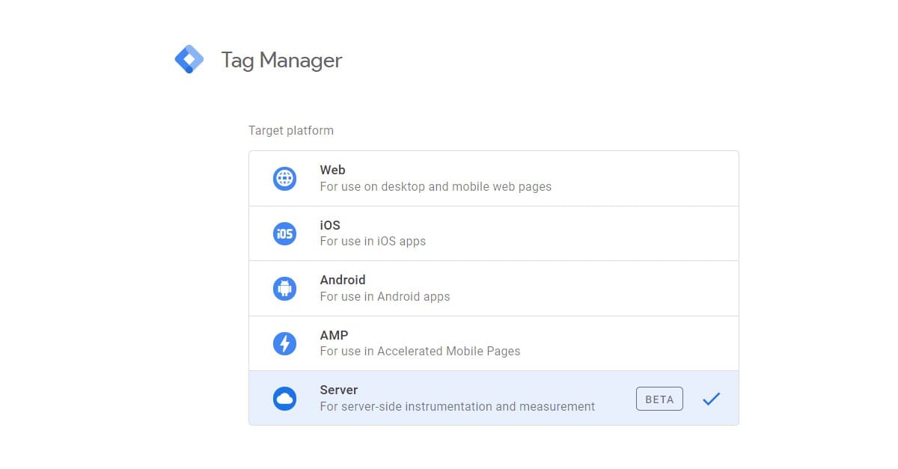Click "For use in Android apps" description

(385, 297)
